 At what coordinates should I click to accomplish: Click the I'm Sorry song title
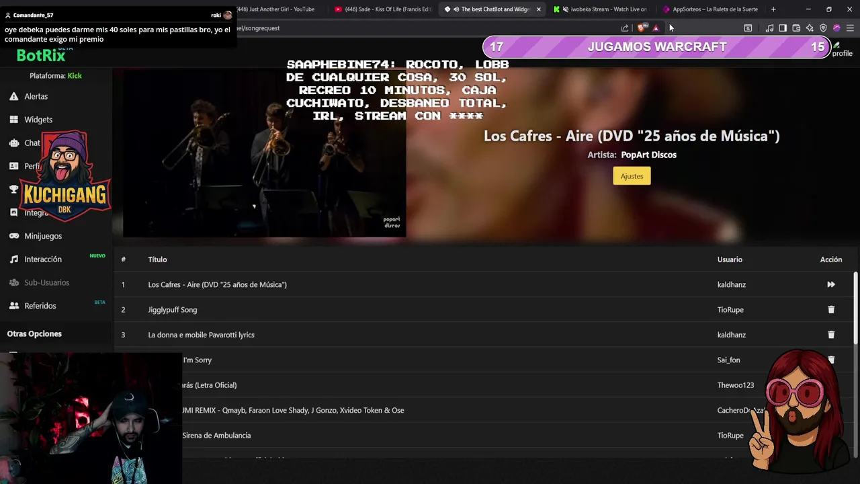(198, 360)
